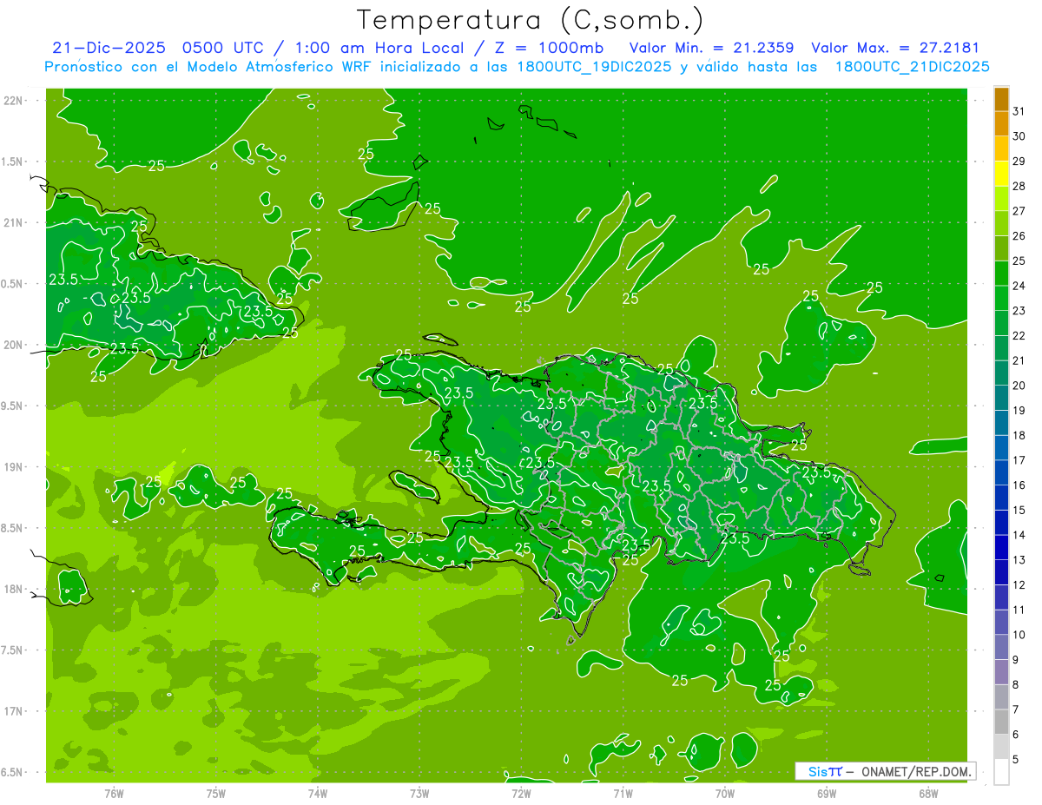Image resolution: width=1042 pixels, height=805 pixels.
Task: Click the "75W" longitude axis label
Action: click(x=216, y=793)
